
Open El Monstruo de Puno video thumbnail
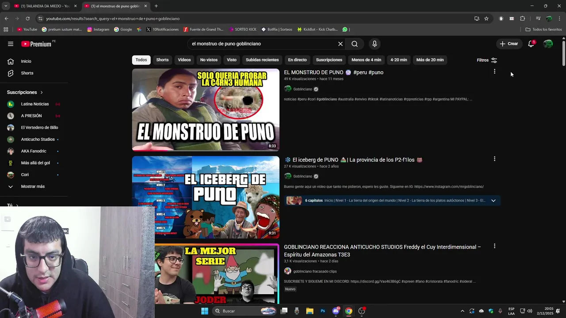pos(206,110)
